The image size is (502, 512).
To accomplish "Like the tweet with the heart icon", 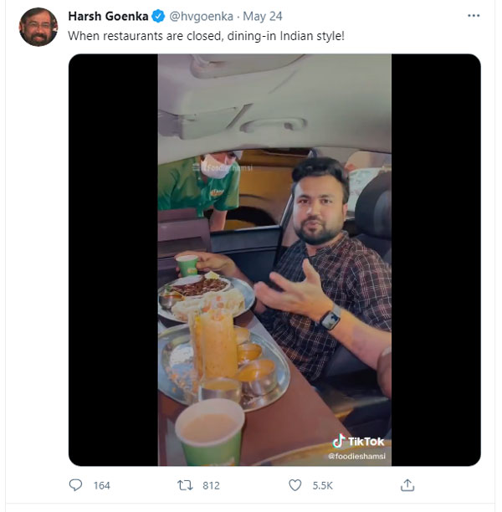I will point(295,485).
